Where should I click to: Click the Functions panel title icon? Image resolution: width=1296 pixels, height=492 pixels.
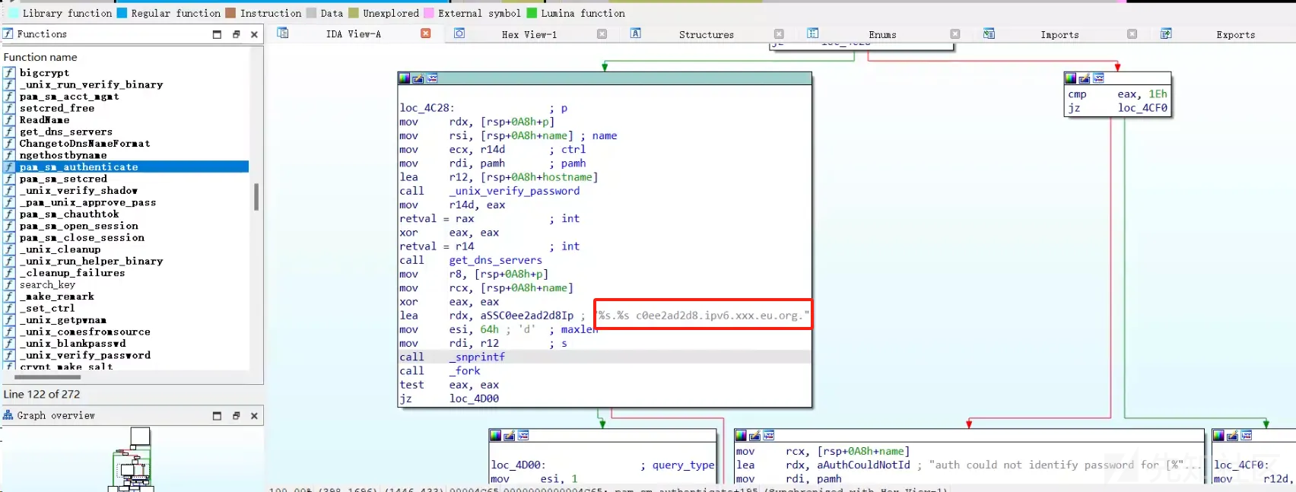[x=8, y=33]
